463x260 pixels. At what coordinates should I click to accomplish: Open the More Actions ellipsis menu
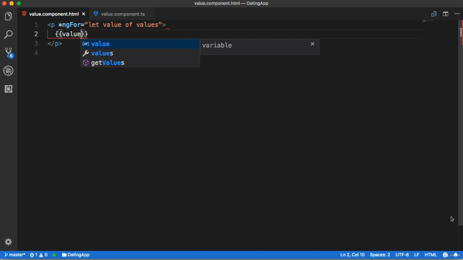[x=457, y=14]
